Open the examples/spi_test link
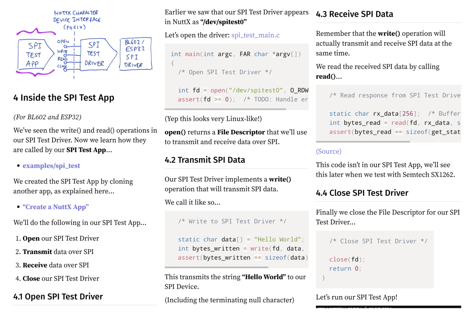Viewport: 474px width, 316px height. click(x=51, y=166)
